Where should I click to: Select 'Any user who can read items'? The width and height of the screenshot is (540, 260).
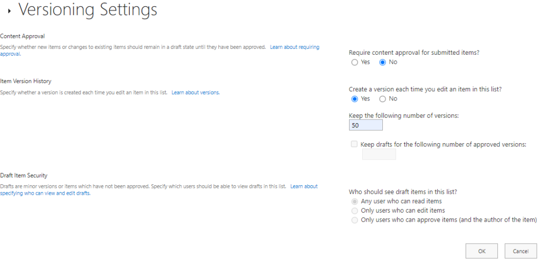(x=355, y=201)
